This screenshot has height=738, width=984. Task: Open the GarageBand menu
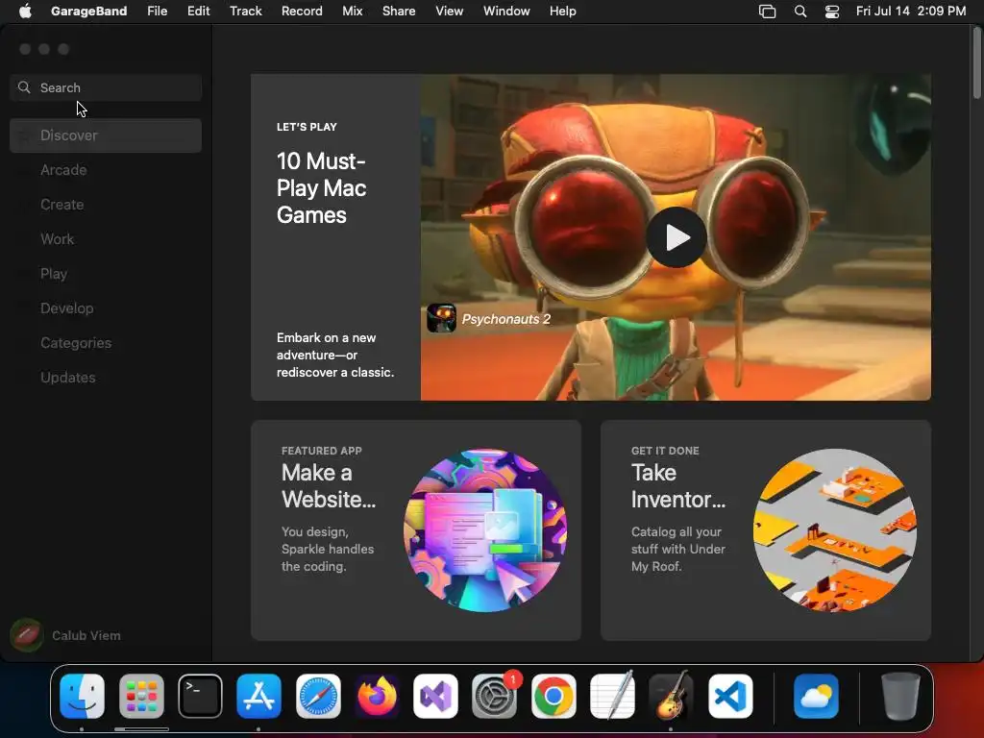(x=88, y=11)
